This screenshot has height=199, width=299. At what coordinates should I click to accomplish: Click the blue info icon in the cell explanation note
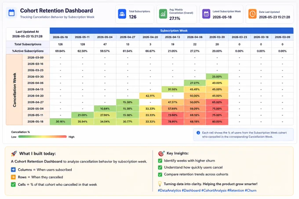point(198,133)
